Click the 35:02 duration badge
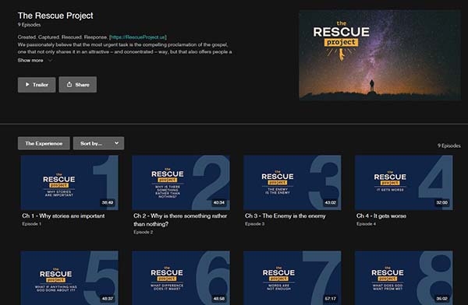This screenshot has height=305, width=468. pyautogui.click(x=442, y=299)
